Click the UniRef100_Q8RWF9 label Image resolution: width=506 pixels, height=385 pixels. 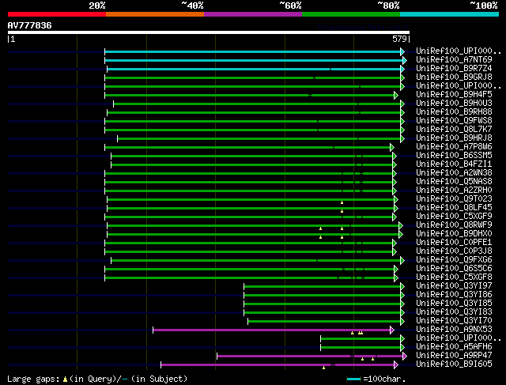click(x=454, y=225)
